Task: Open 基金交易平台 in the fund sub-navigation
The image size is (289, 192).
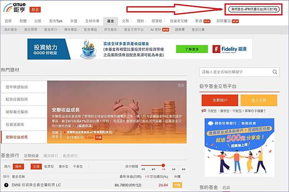Action: (133, 29)
